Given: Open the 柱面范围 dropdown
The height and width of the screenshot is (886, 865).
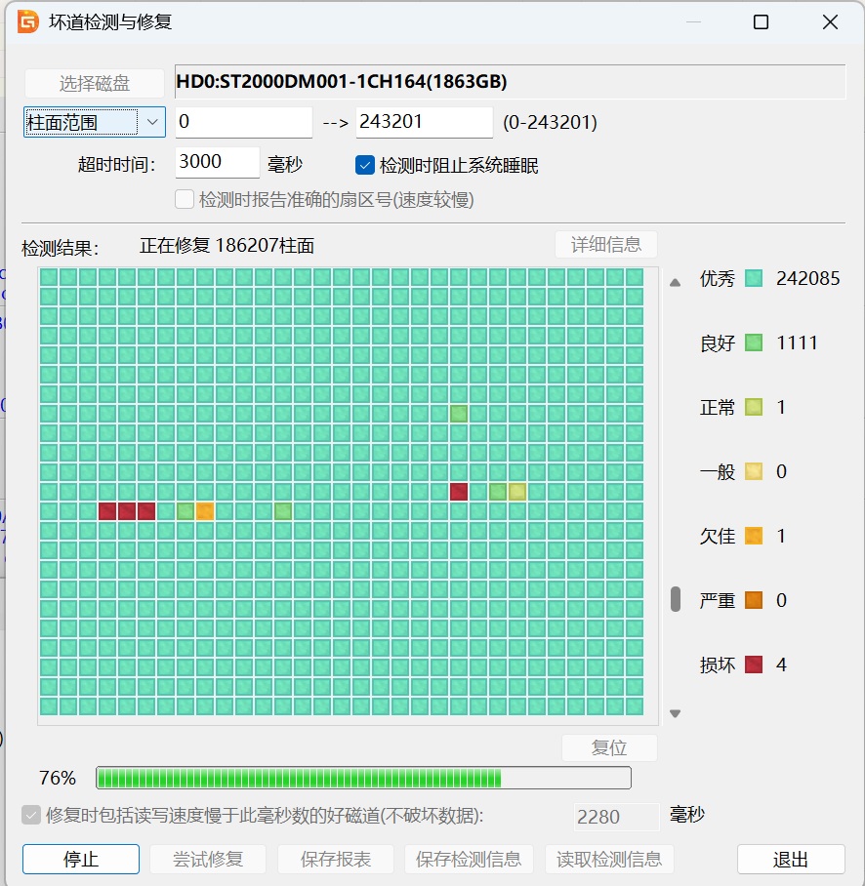Looking at the screenshot, I should point(95,122).
